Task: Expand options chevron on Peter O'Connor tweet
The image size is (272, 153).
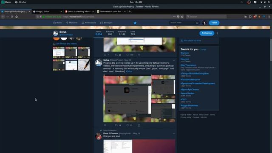Action: tap(174, 133)
